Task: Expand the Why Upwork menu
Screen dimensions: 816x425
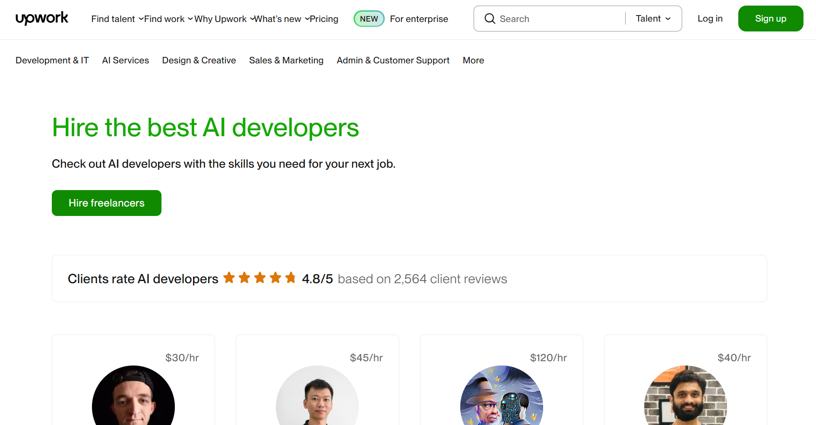Action: click(223, 19)
